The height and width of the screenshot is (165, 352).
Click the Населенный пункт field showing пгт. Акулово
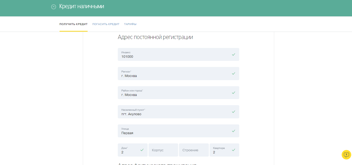click(172, 112)
